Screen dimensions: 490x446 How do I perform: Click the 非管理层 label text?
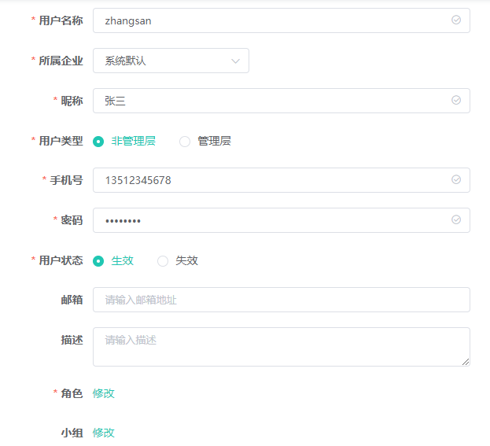134,142
